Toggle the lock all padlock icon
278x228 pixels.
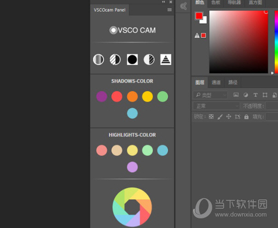246,117
